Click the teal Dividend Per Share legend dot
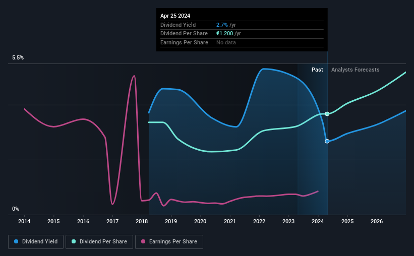 [x=74, y=241]
